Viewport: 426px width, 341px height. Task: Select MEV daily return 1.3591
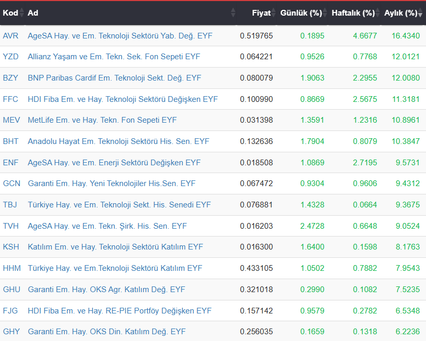pyautogui.click(x=312, y=120)
